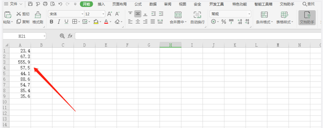Decrease indent icon
The width and height of the screenshot is (323, 128).
153,14
